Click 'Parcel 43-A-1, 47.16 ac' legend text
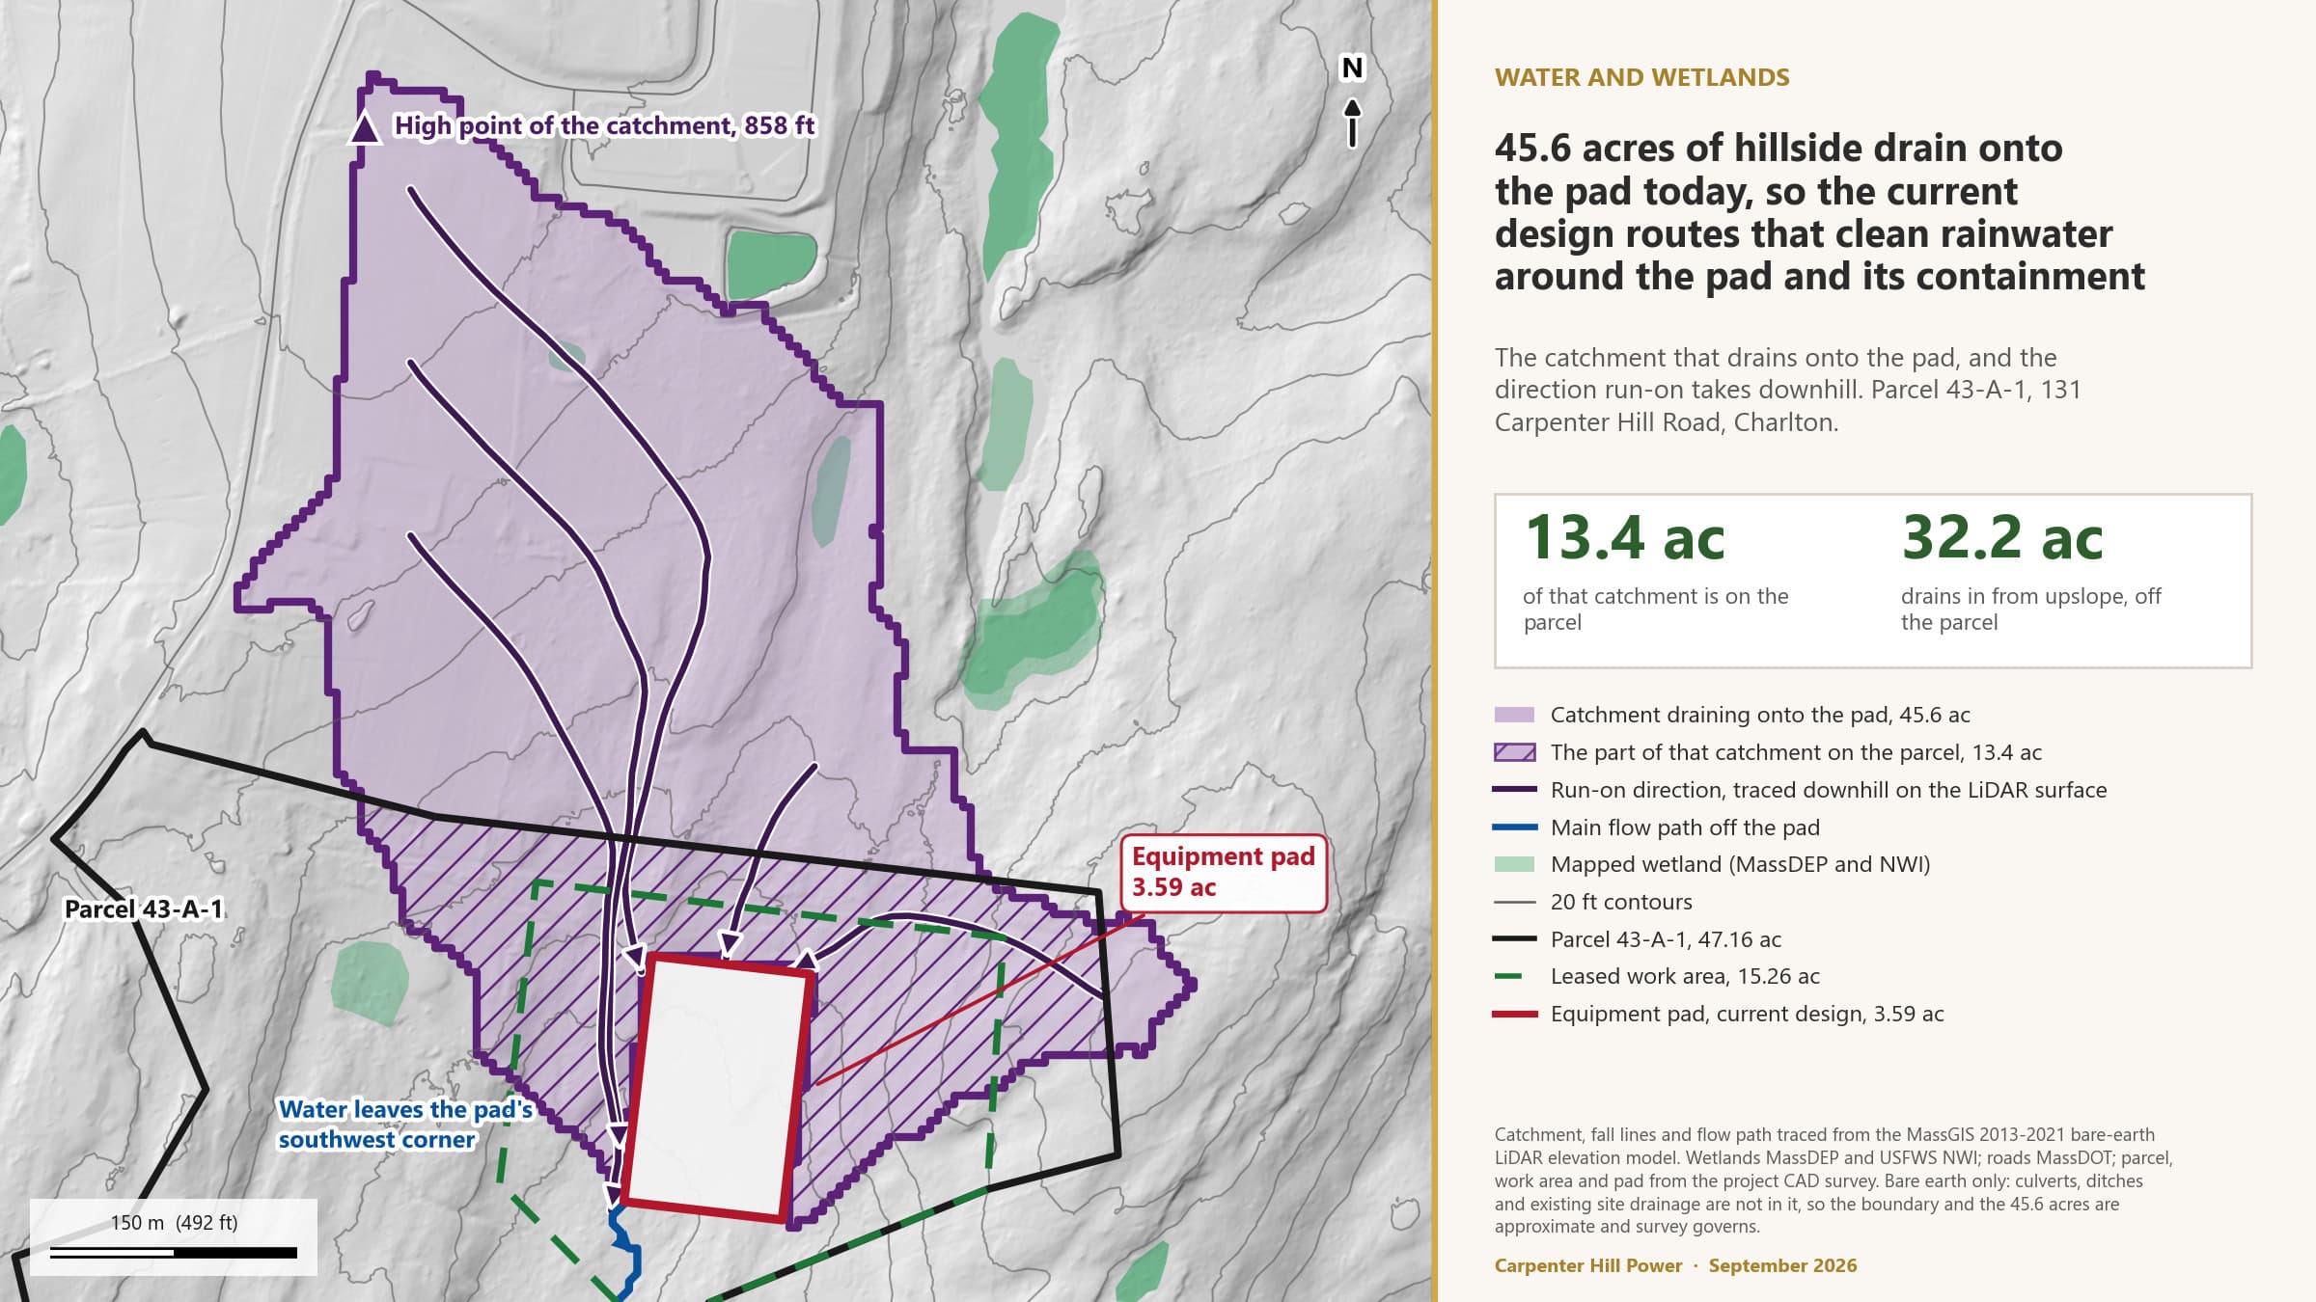Viewport: 2316px width, 1302px height. coord(1666,939)
